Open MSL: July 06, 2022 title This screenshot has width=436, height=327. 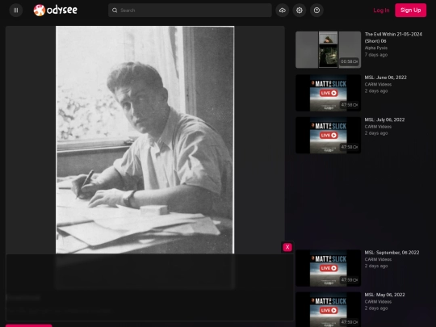point(384,119)
